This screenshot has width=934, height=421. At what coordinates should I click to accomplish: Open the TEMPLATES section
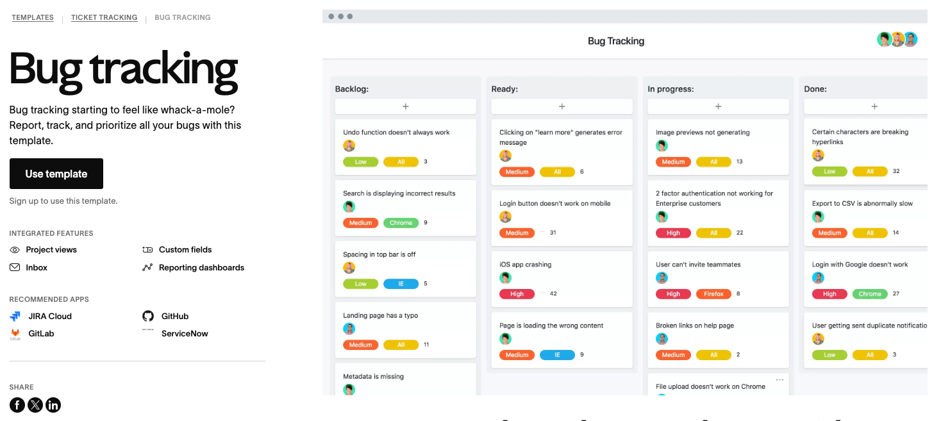tap(33, 17)
